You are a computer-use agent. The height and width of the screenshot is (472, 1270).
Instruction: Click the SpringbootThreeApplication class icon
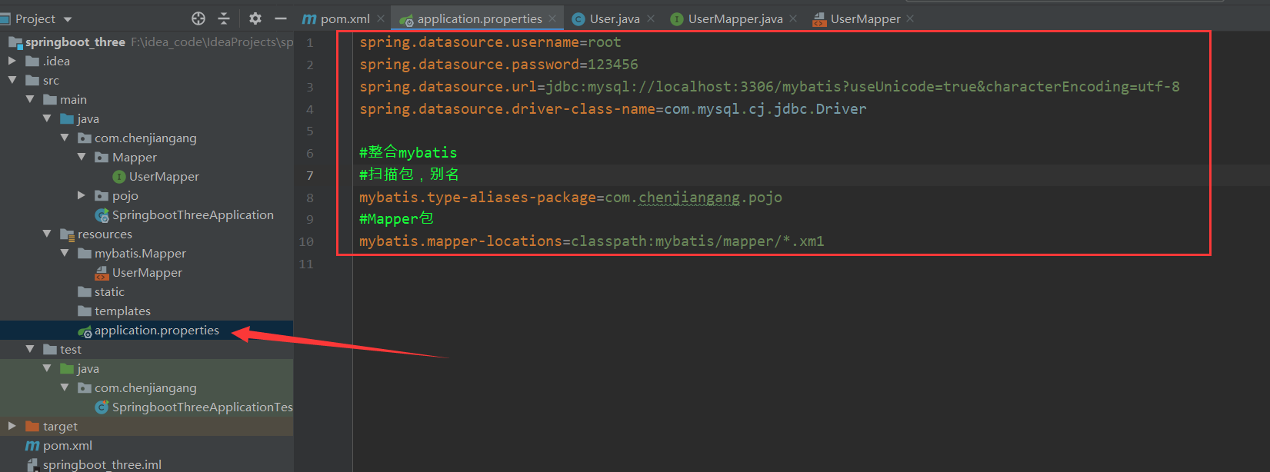pyautogui.click(x=102, y=215)
